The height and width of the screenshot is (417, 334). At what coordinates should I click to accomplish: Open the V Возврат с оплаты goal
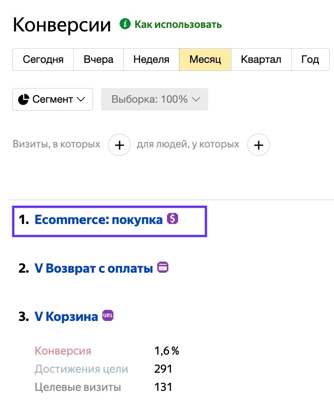[93, 268]
